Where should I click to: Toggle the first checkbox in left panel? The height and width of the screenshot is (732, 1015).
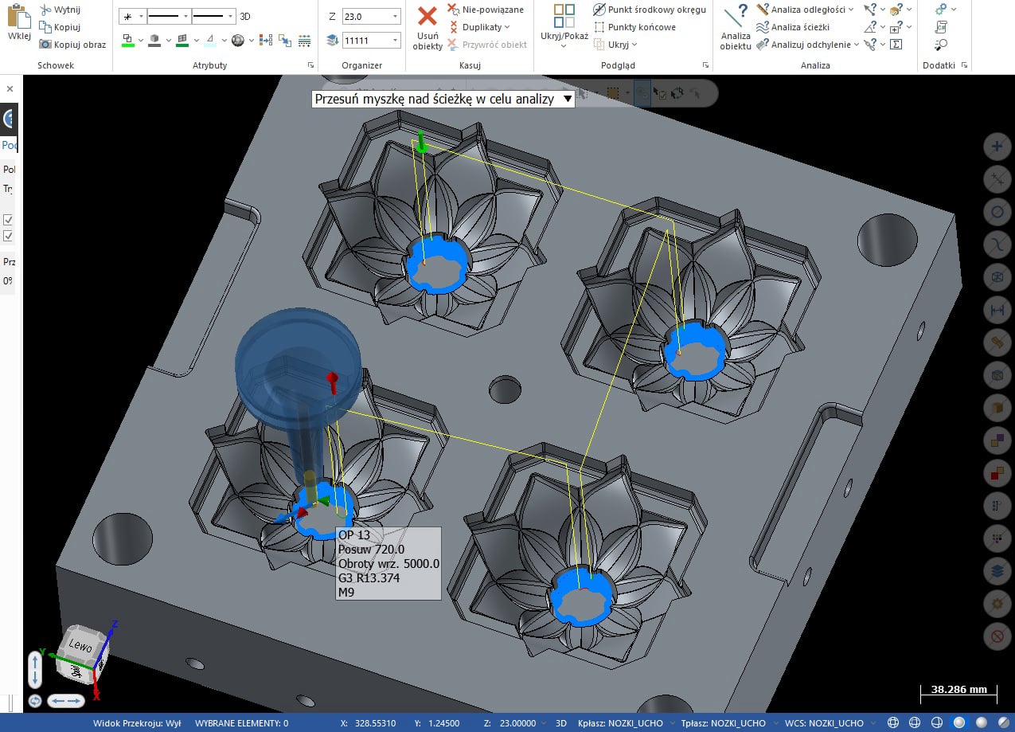coord(8,220)
